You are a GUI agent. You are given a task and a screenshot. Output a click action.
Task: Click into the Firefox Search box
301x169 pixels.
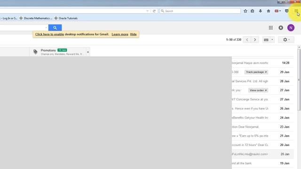coord(200,11)
